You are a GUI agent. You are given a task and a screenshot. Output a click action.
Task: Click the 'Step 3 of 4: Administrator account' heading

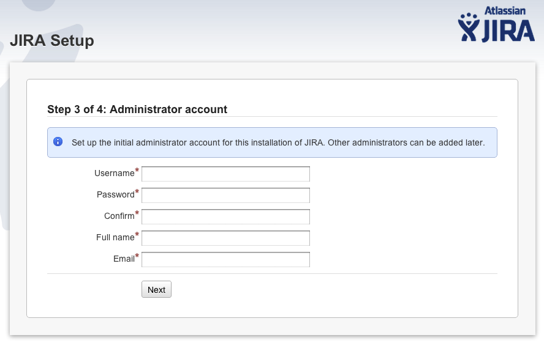[137, 109]
